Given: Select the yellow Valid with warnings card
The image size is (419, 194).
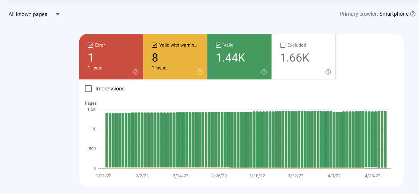Looking at the screenshot, I should 175,57.
